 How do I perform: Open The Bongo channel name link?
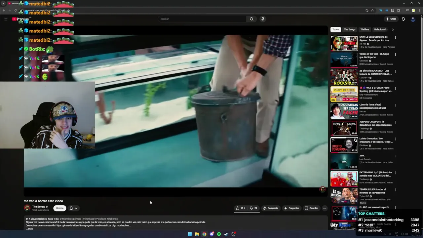point(39,207)
